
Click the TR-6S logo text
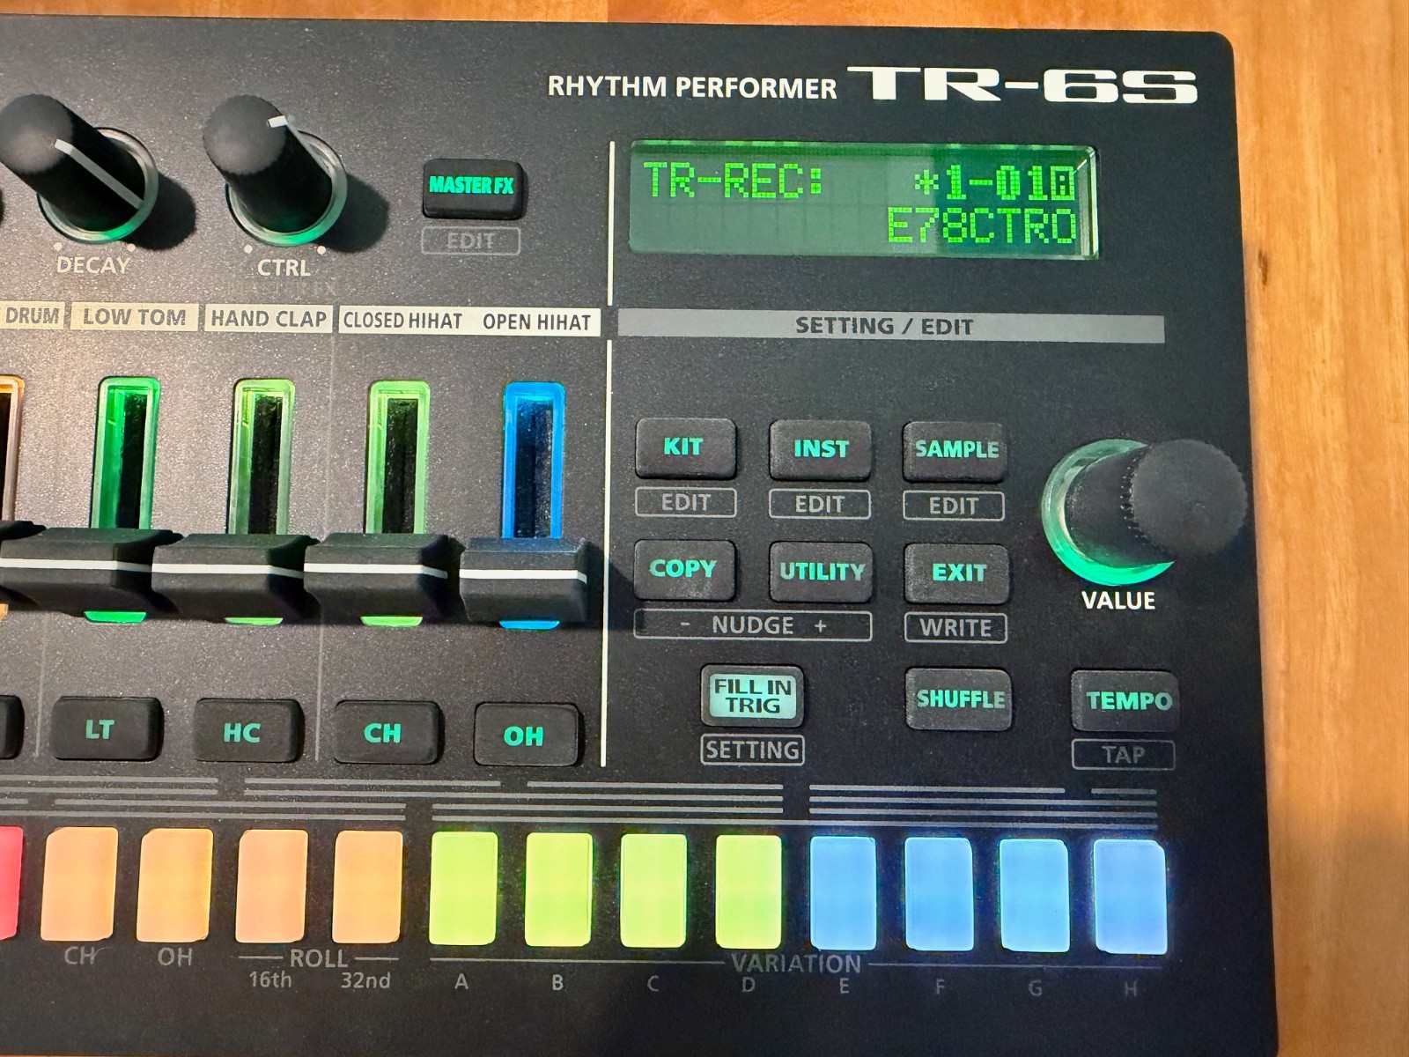pos(1022,85)
